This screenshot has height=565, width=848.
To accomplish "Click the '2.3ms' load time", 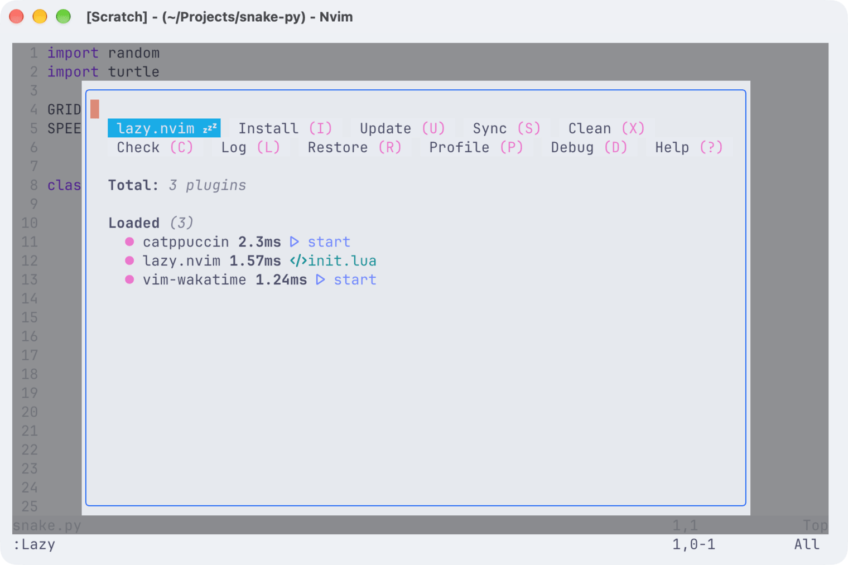I will click(259, 242).
